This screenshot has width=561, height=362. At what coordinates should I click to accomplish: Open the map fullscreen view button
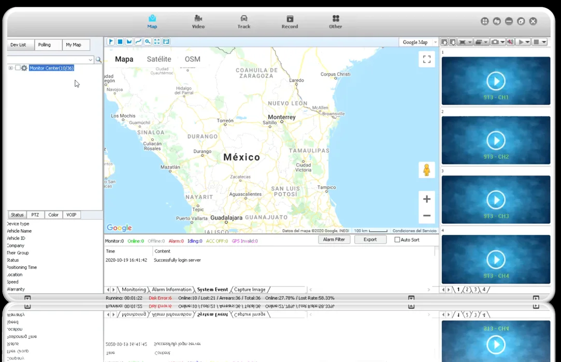click(x=427, y=59)
